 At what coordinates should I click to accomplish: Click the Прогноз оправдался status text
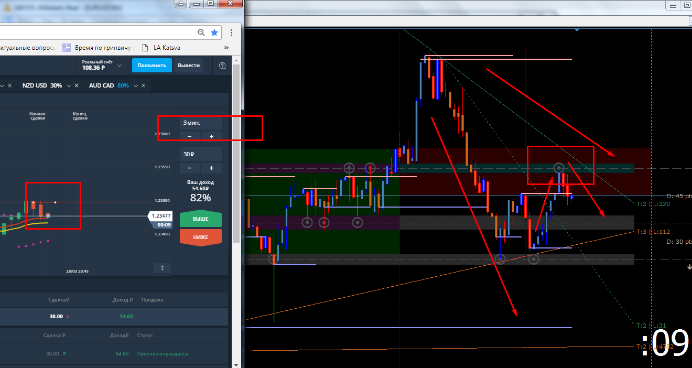pos(163,354)
